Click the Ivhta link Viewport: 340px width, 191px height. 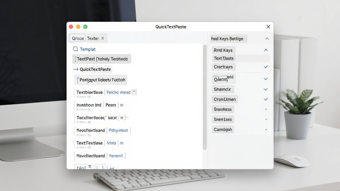click(x=111, y=143)
